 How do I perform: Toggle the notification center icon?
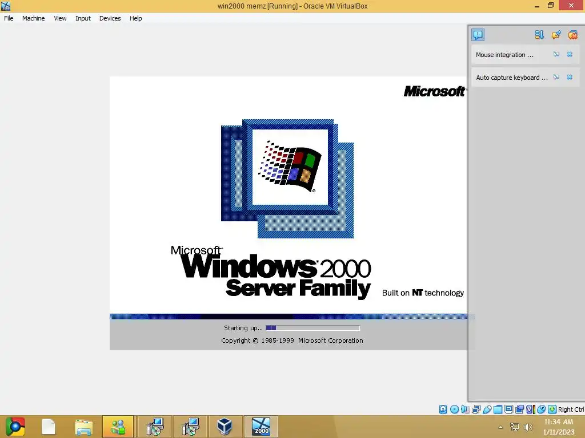pos(478,35)
